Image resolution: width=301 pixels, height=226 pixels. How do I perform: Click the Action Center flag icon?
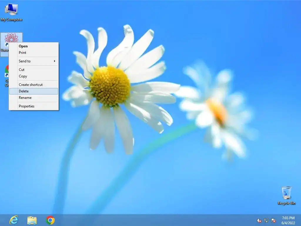[x=273, y=220]
